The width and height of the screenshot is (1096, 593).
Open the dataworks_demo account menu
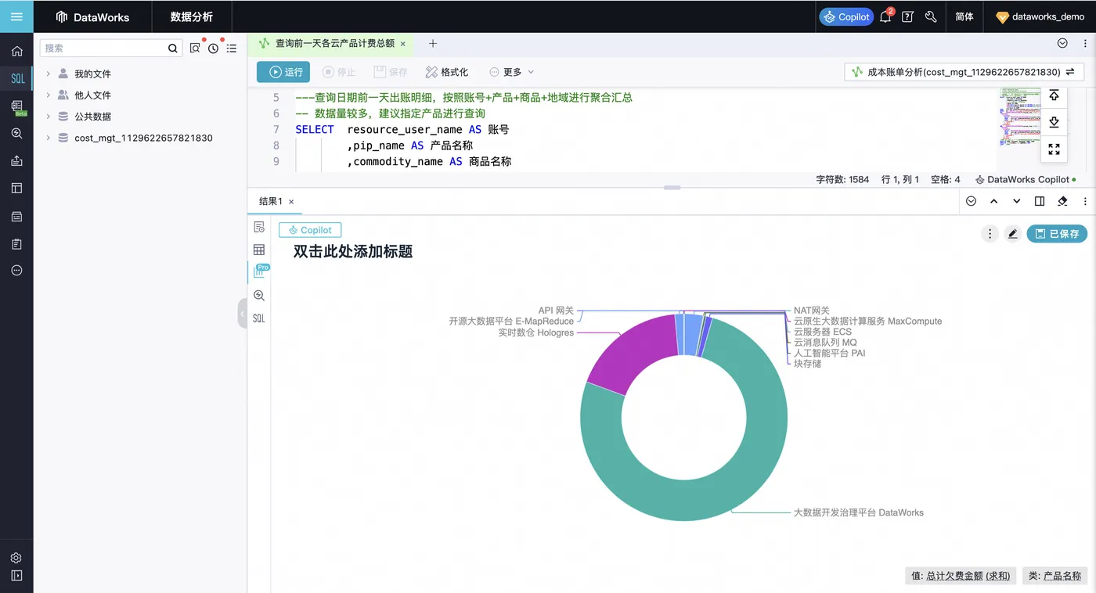1040,16
